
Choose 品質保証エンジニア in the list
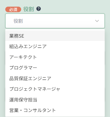55,78
